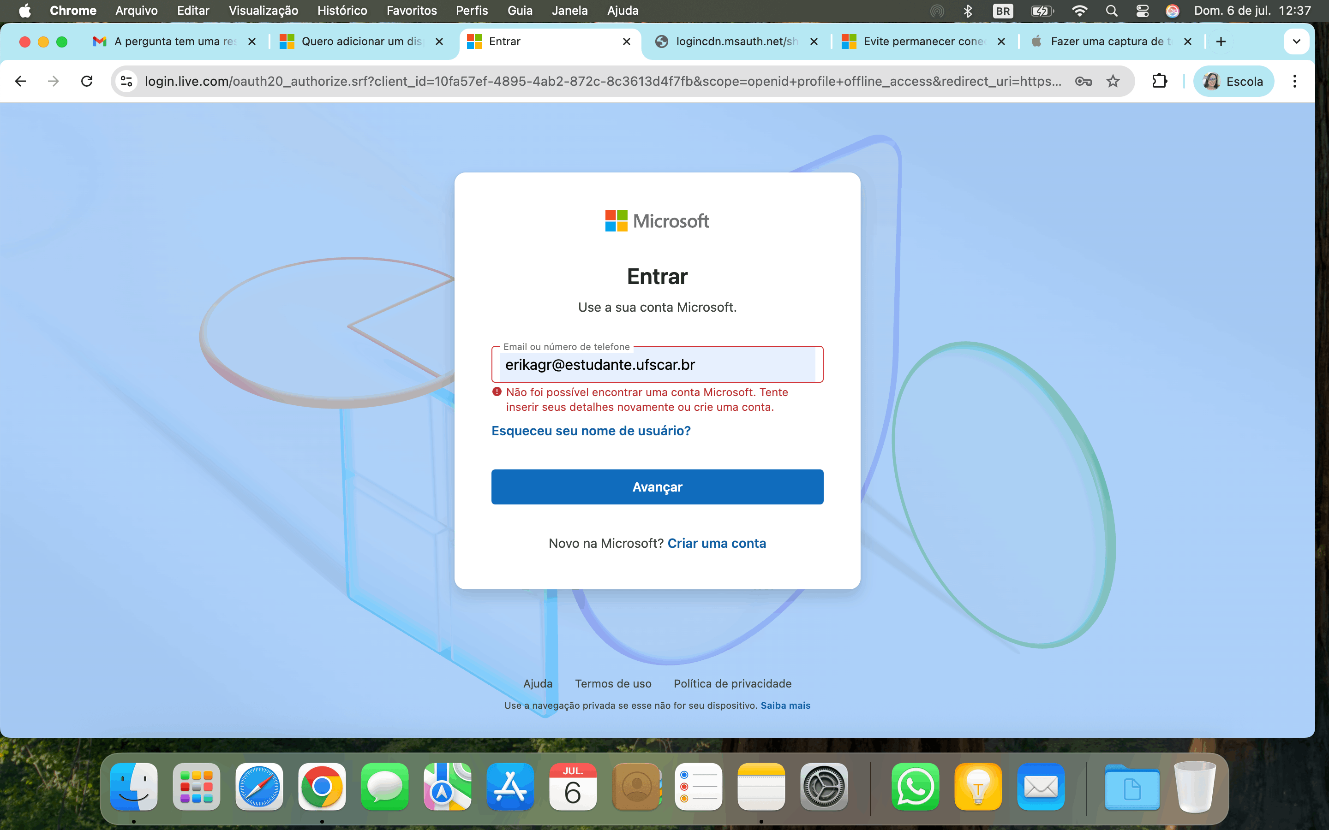Click the browser back arrow
The image size is (1329, 830).
click(20, 81)
